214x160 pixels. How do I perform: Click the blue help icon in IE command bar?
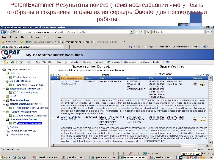(x=205, y=47)
